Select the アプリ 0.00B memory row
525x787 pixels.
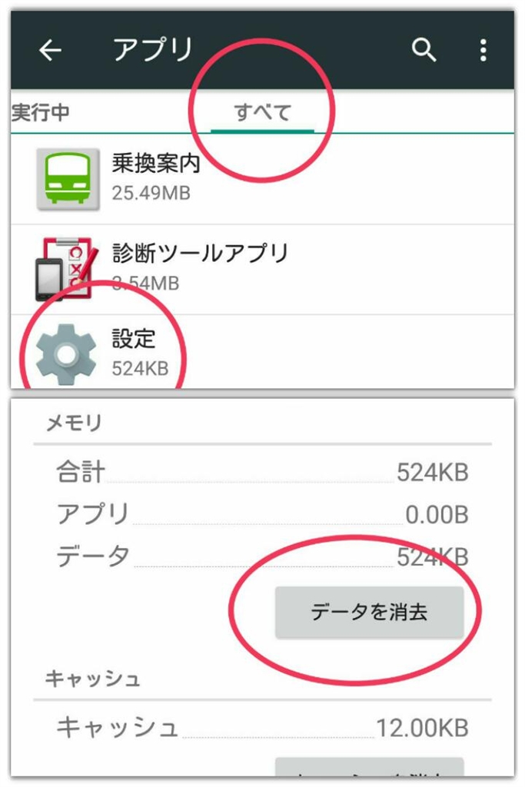tap(261, 513)
